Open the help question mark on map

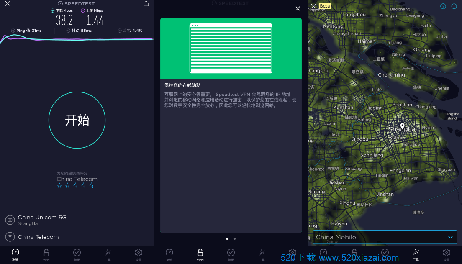[443, 6]
